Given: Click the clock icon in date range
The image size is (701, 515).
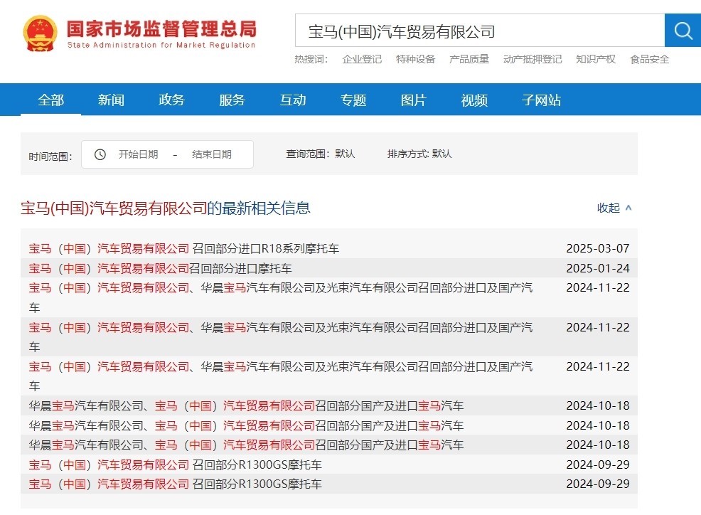Looking at the screenshot, I should (100, 154).
